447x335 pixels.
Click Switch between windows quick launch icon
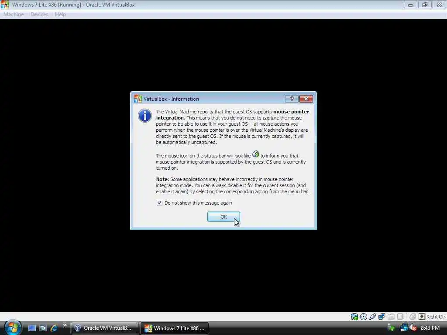point(43,328)
